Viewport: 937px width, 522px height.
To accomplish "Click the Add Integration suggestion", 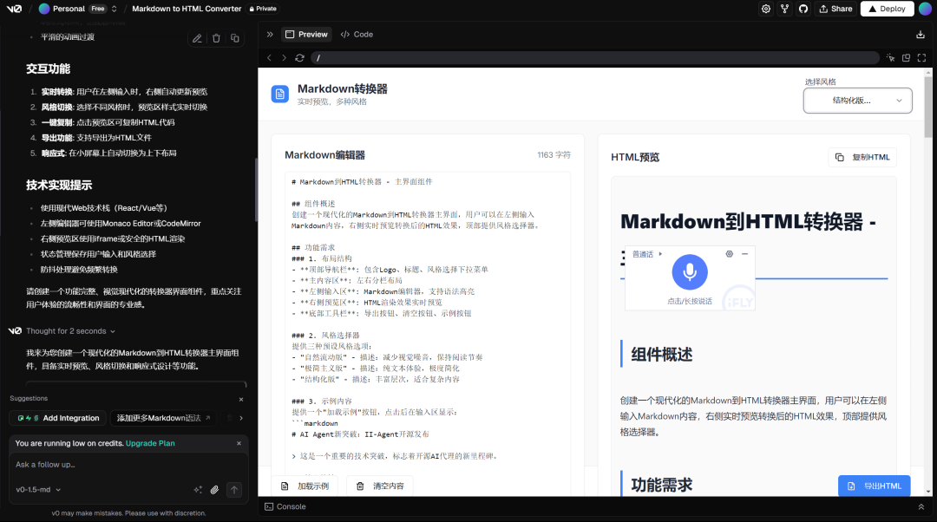I will coord(58,418).
